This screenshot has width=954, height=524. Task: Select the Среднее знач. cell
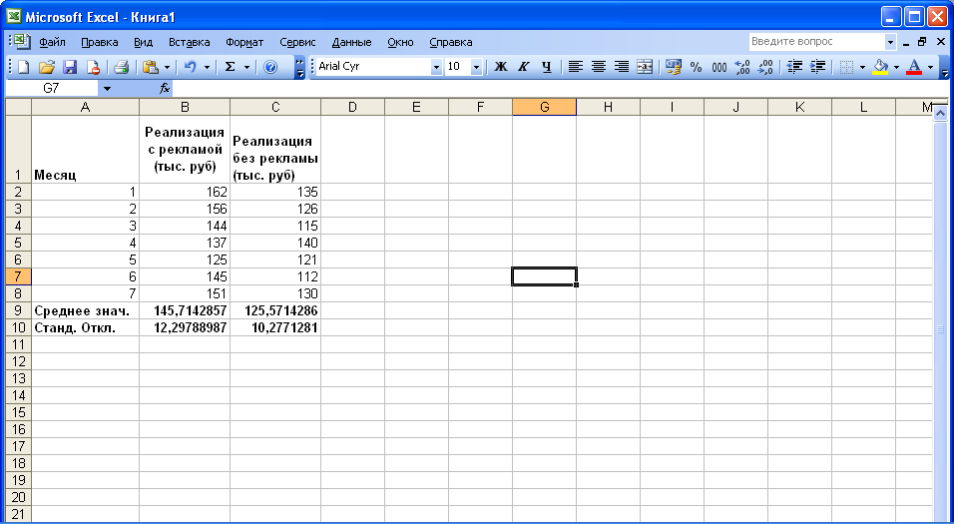coord(85,311)
